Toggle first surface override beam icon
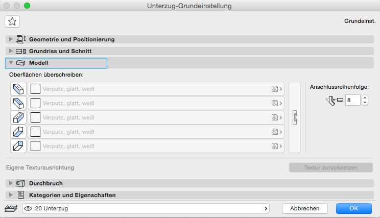The width and height of the screenshot is (380, 218). point(18,89)
